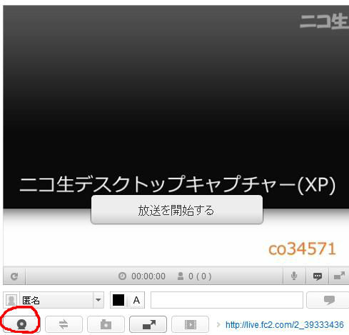This screenshot has height=335, width=349.
Task: Click the 0 ( 0 ) viewer count
Action: [200, 276]
